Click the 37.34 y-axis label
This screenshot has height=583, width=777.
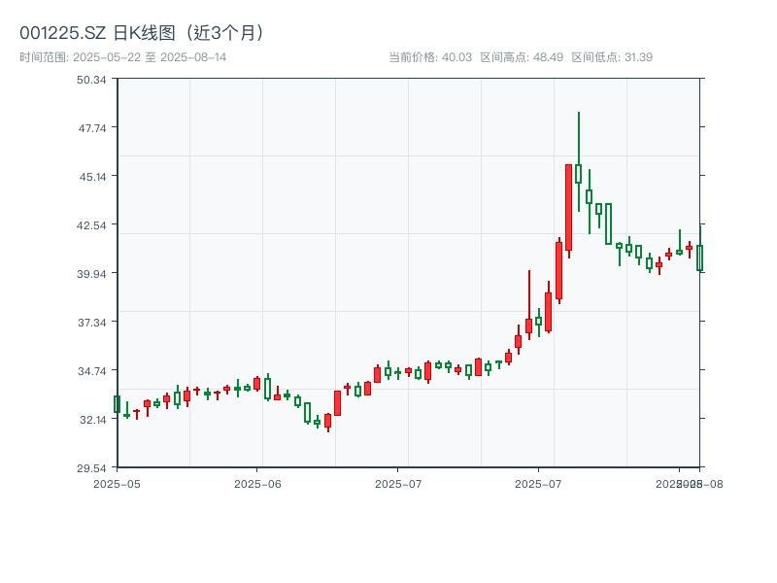91,322
